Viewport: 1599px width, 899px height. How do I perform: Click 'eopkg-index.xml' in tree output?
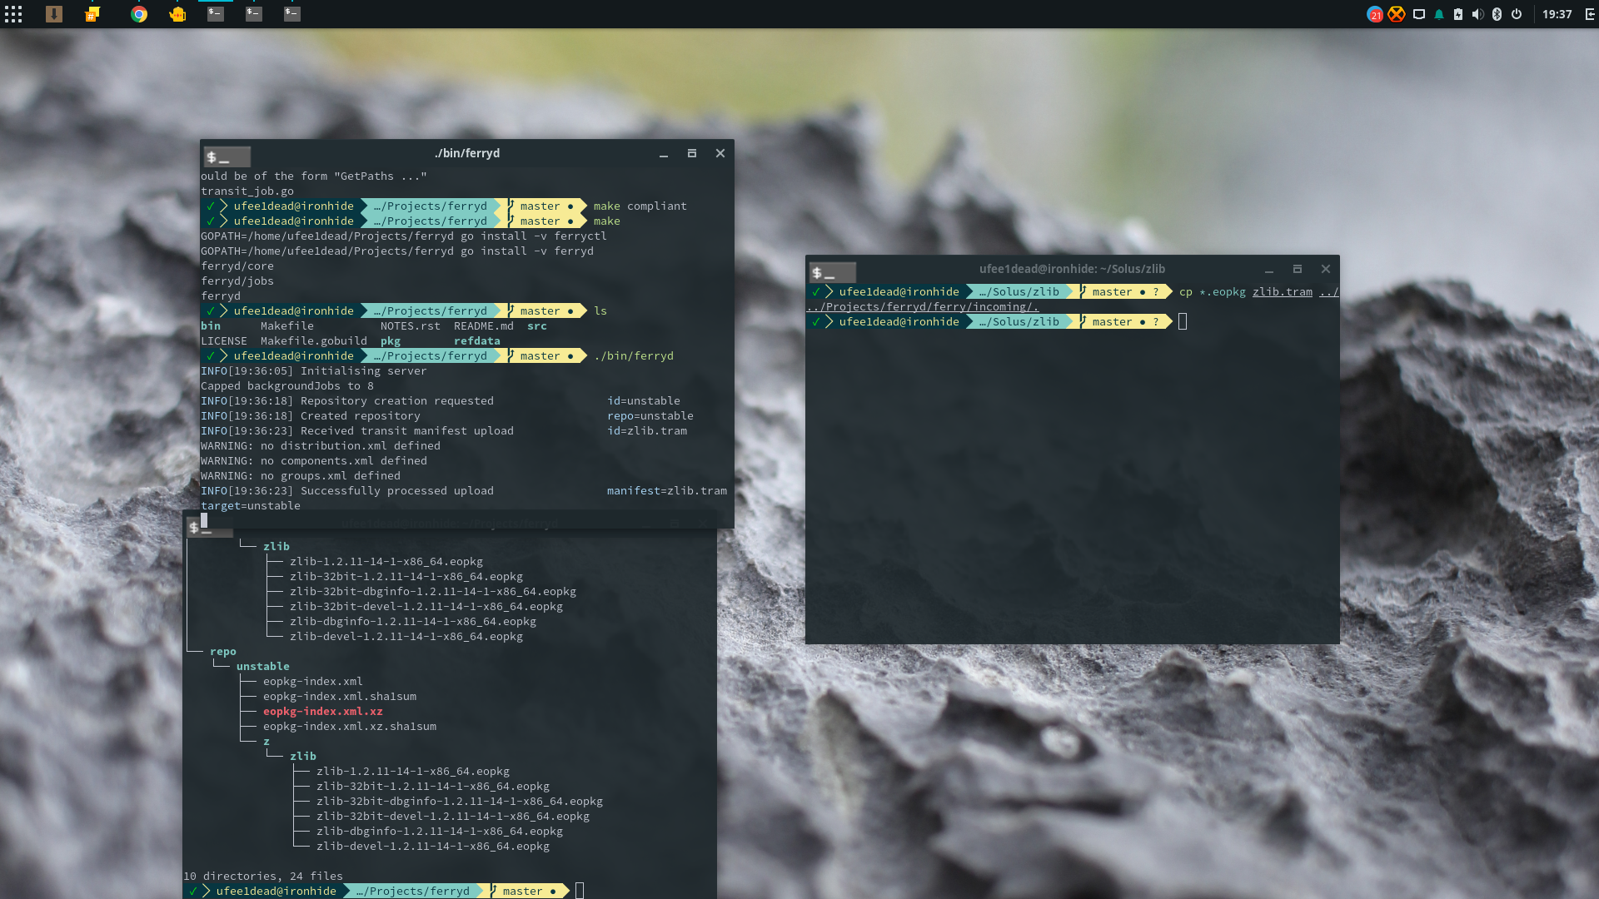(313, 682)
